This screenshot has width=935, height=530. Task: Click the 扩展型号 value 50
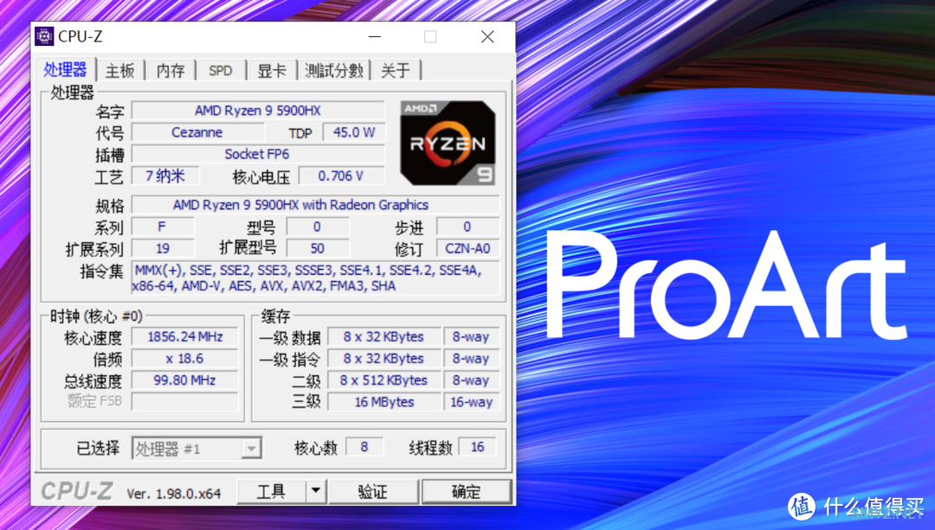click(x=317, y=248)
